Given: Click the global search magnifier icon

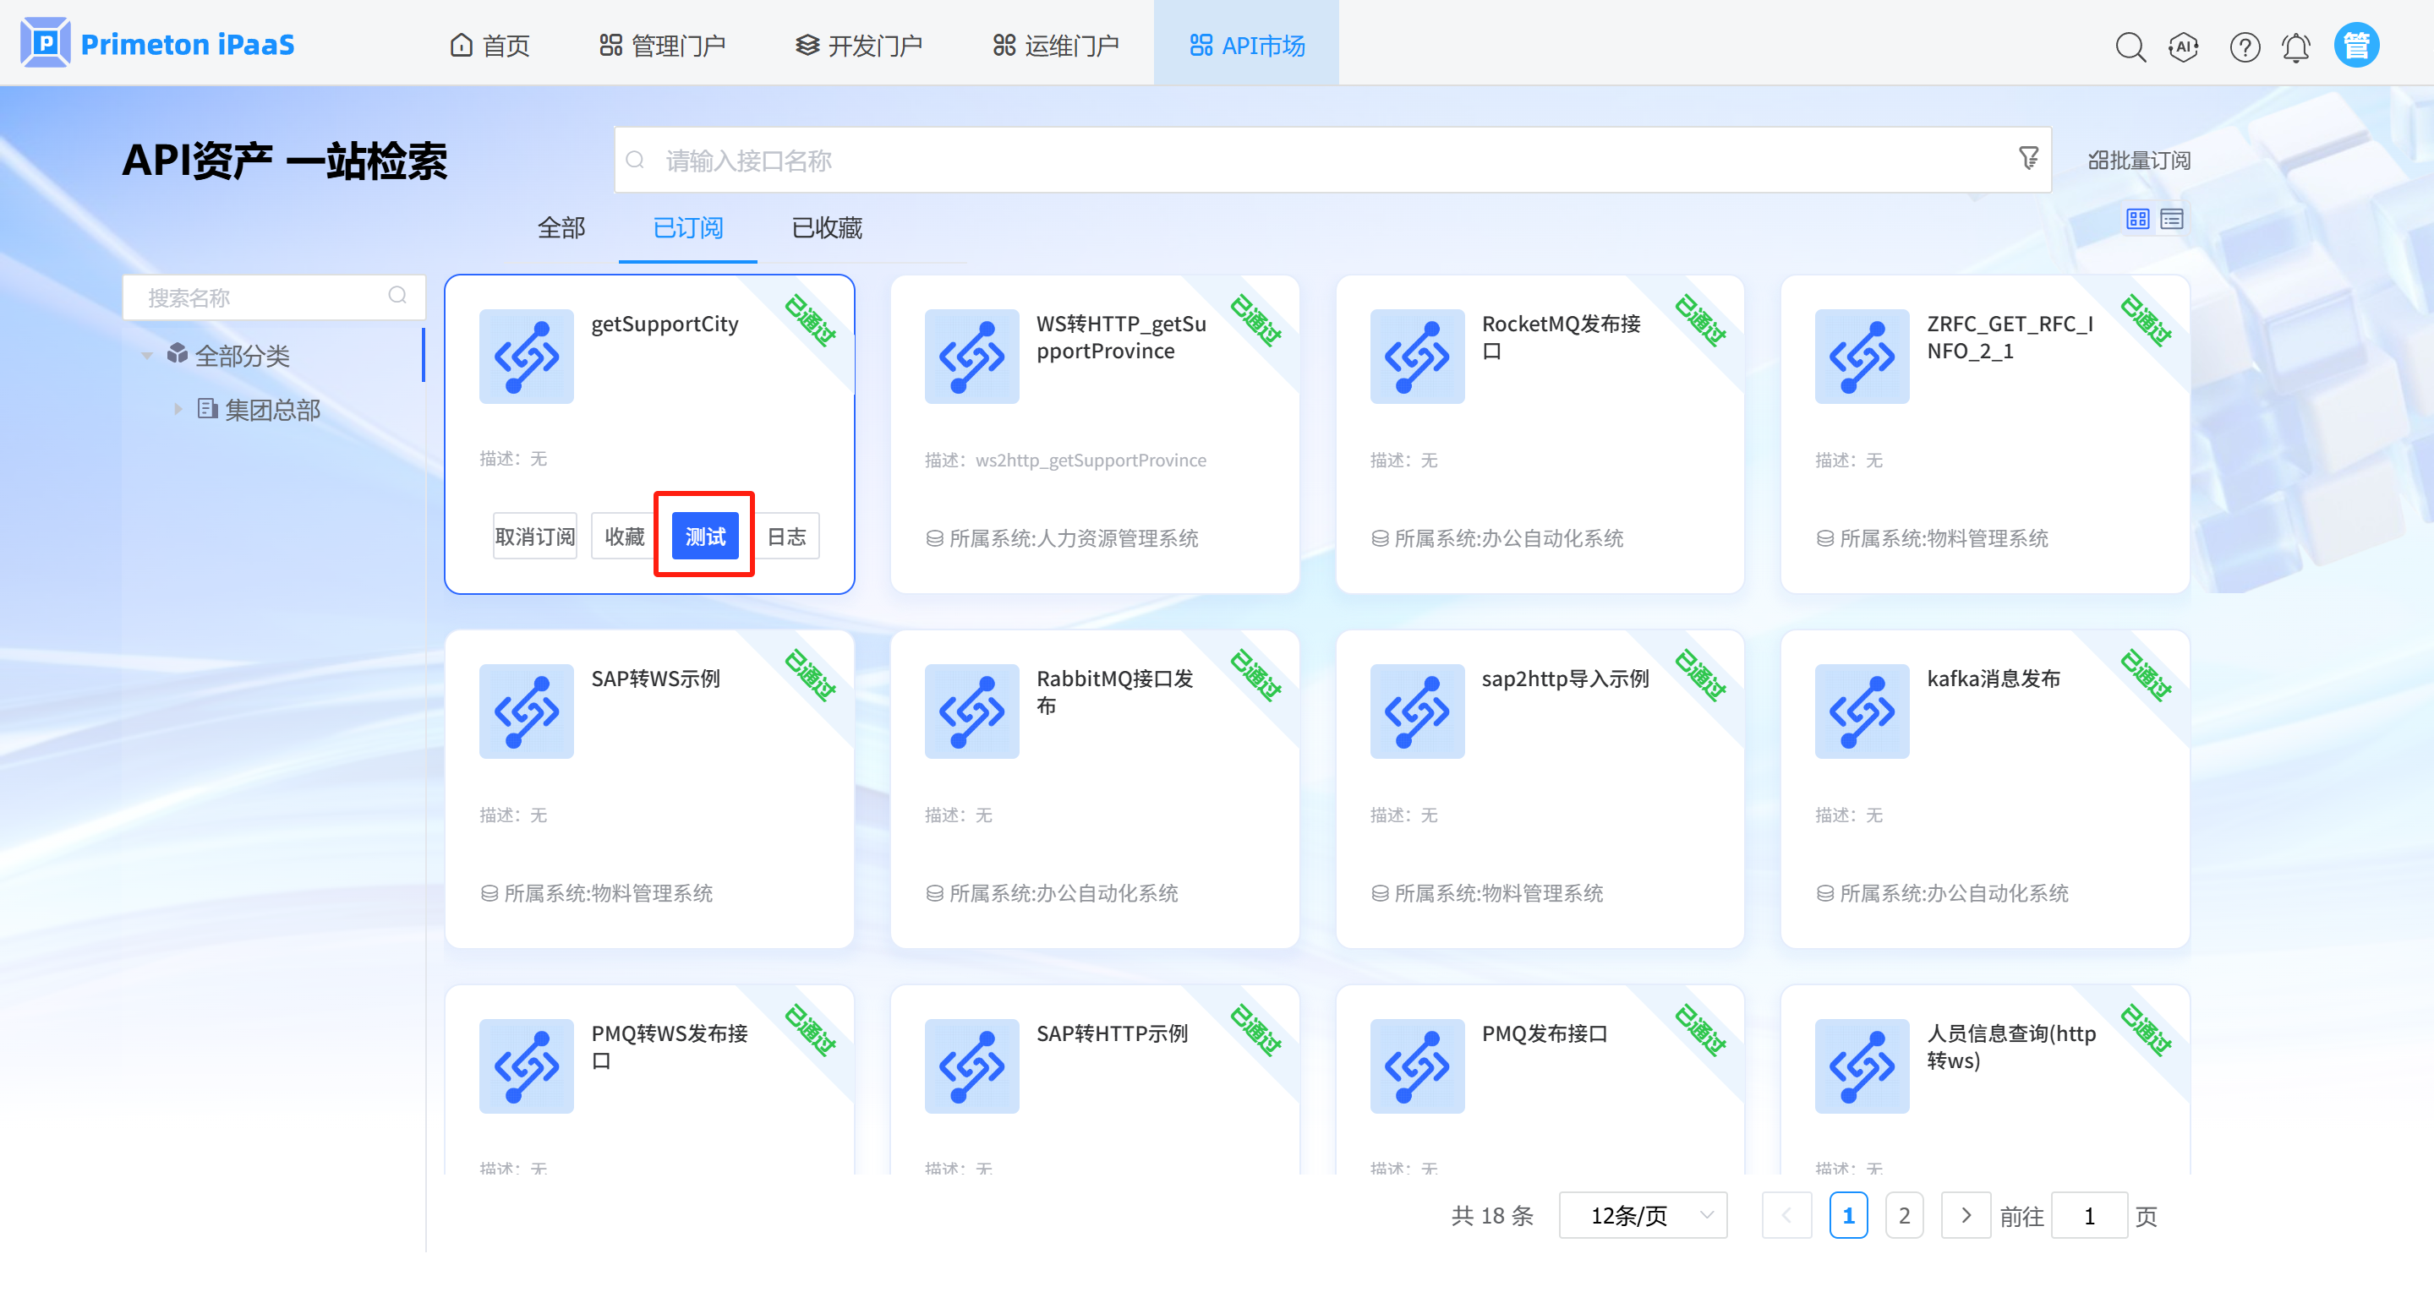Looking at the screenshot, I should (2130, 46).
